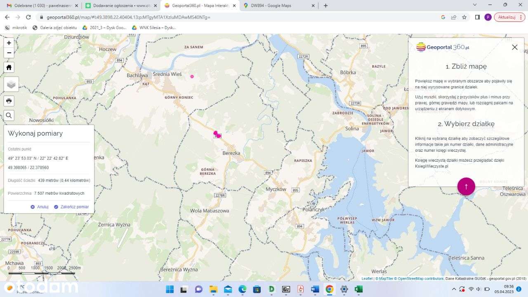Image resolution: width=528 pixels, height=297 pixels.
Task: Open File Explorer from taskbar
Action: coord(213,289)
